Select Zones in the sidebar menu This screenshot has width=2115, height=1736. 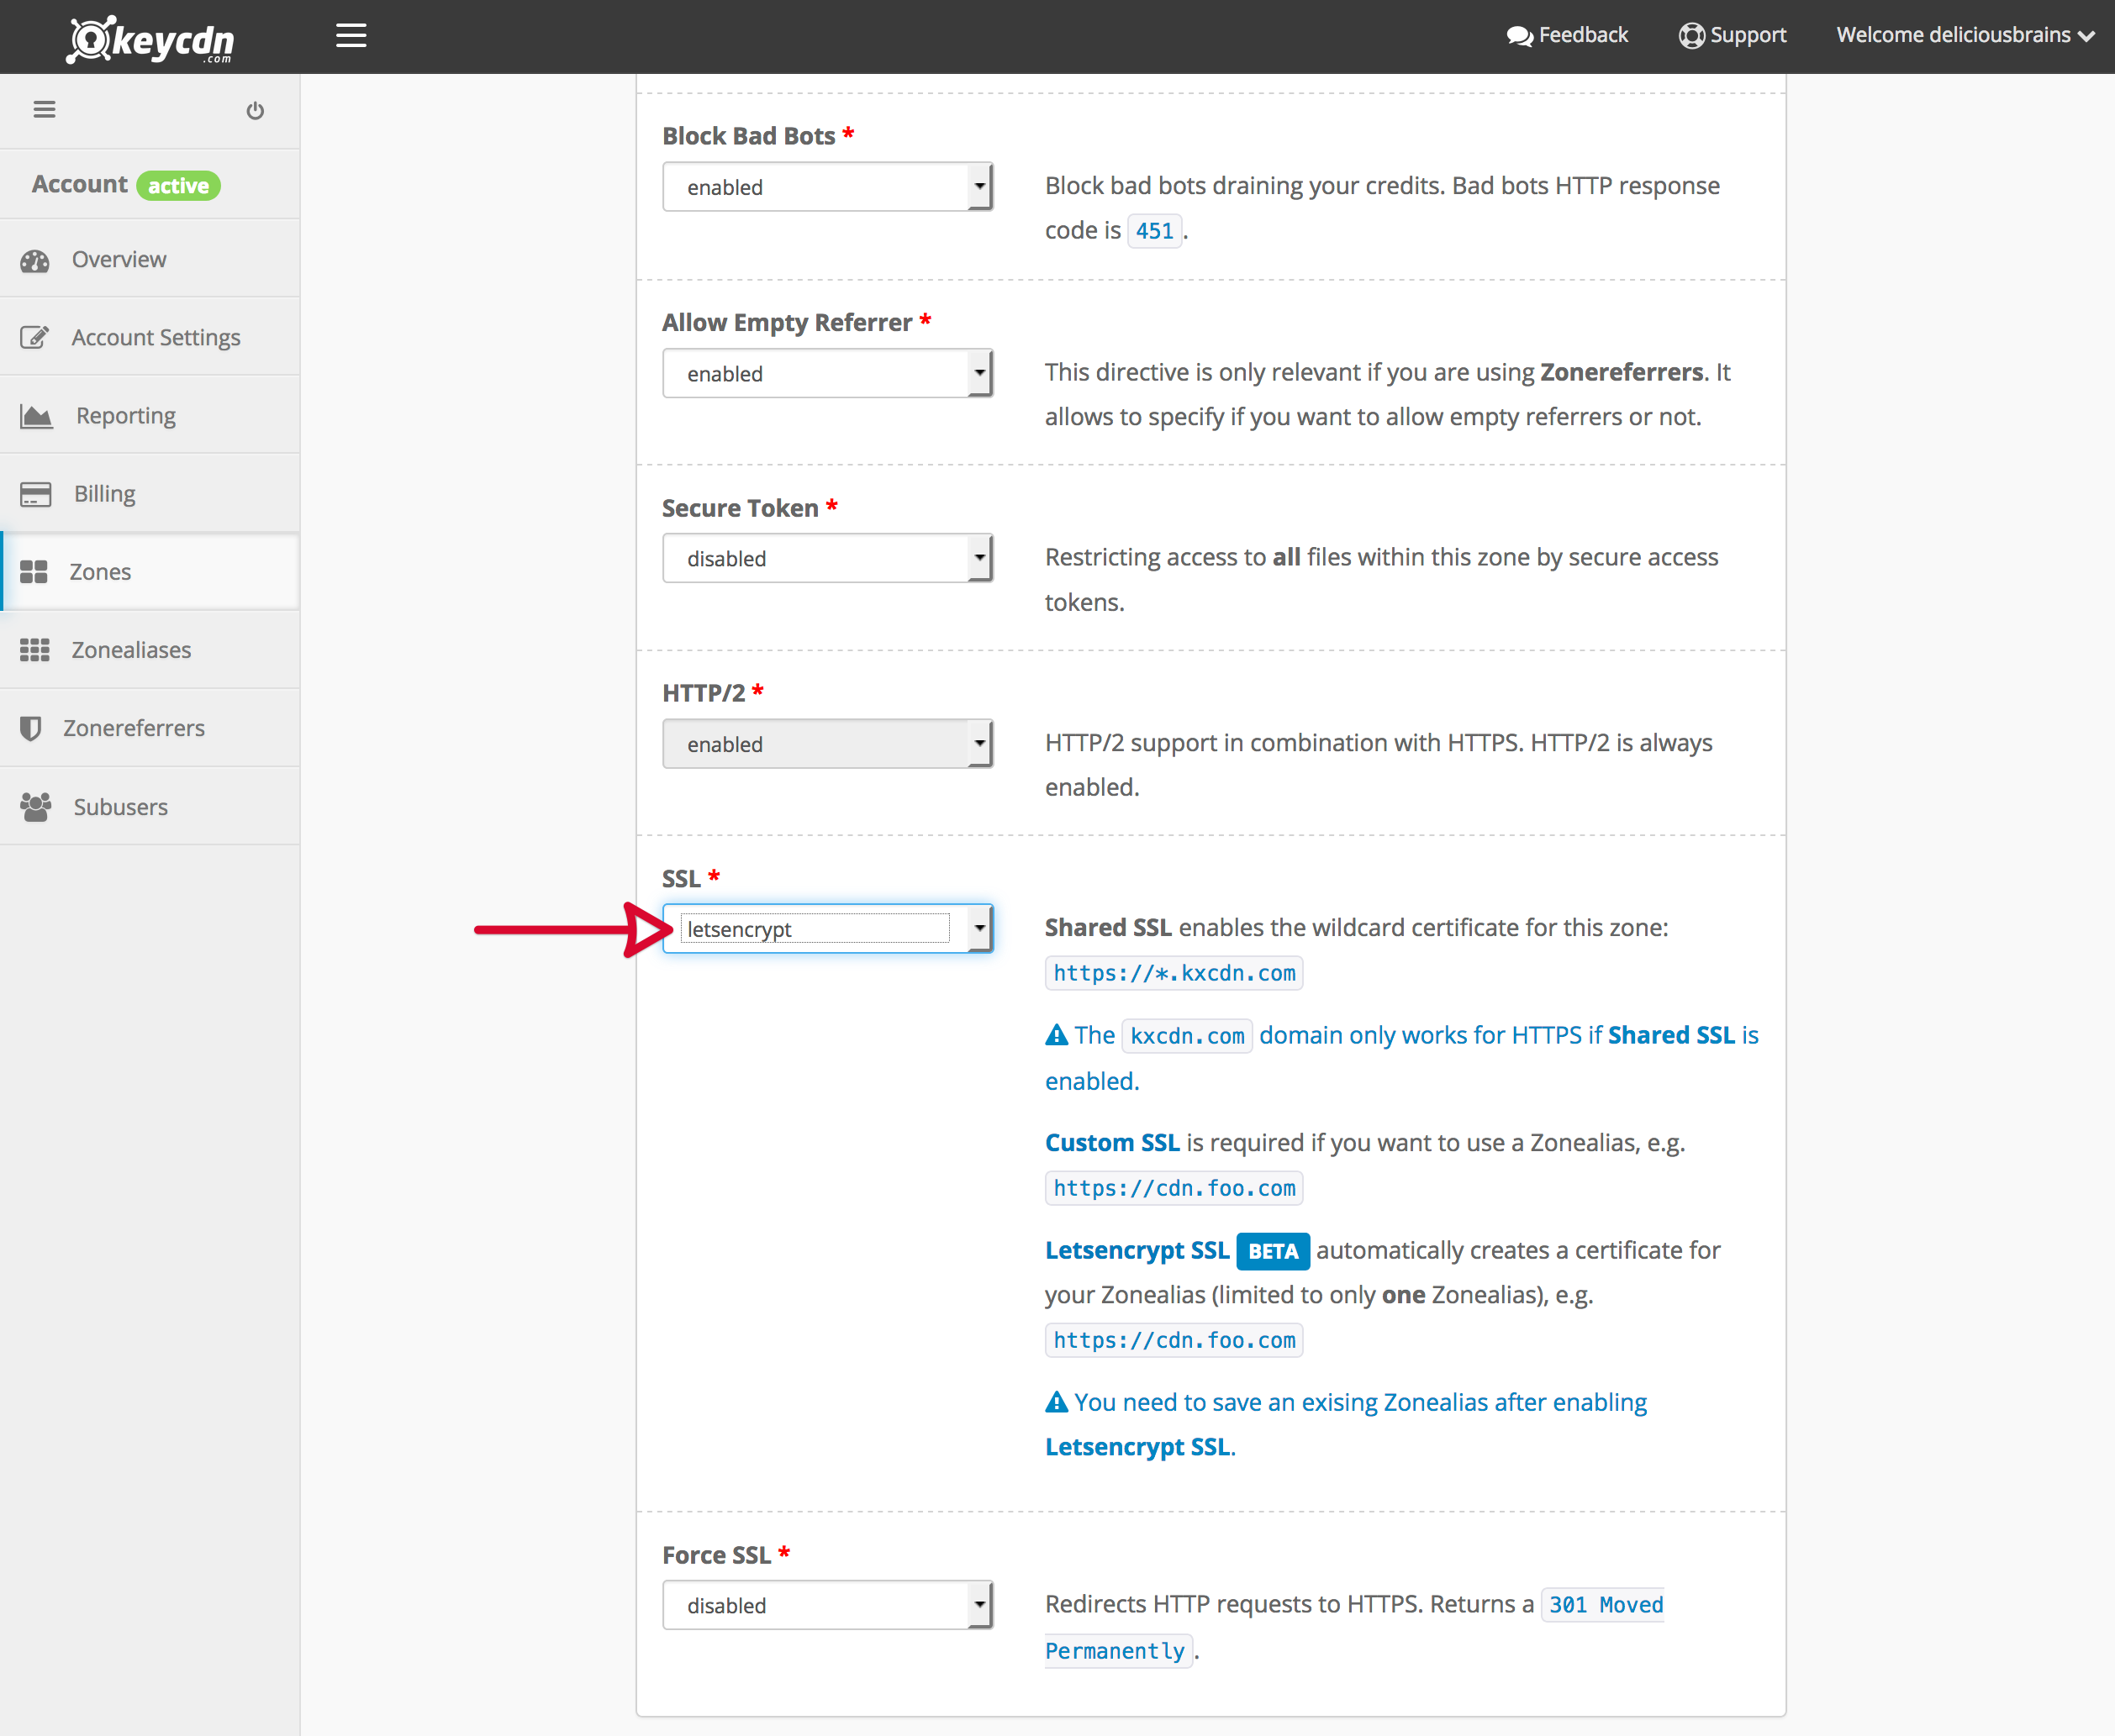click(x=100, y=571)
